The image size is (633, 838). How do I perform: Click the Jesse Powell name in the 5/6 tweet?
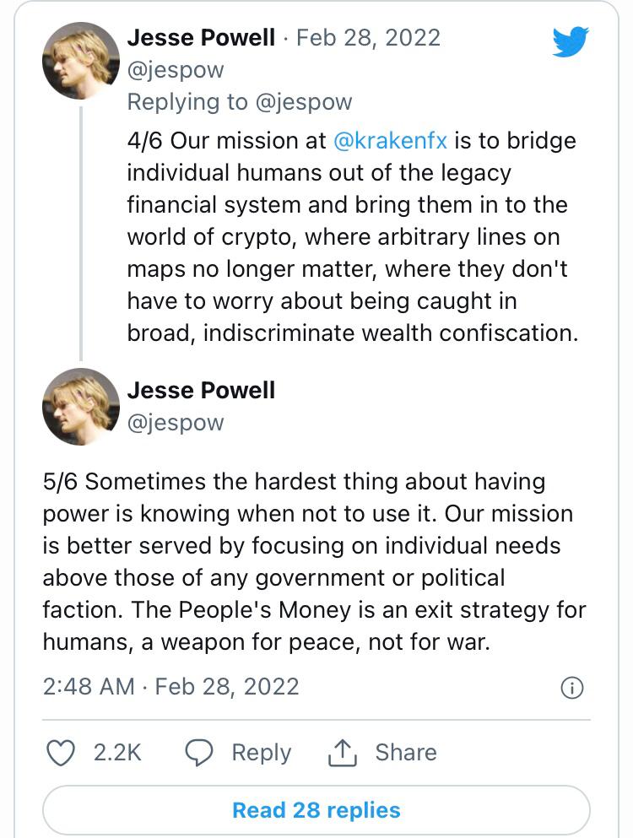(201, 390)
